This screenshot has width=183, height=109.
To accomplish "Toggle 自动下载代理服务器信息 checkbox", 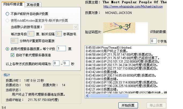I will coord(12,55).
